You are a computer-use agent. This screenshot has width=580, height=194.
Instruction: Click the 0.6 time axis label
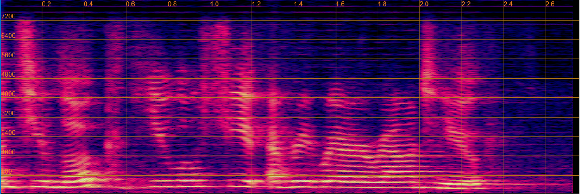[x=130, y=4]
